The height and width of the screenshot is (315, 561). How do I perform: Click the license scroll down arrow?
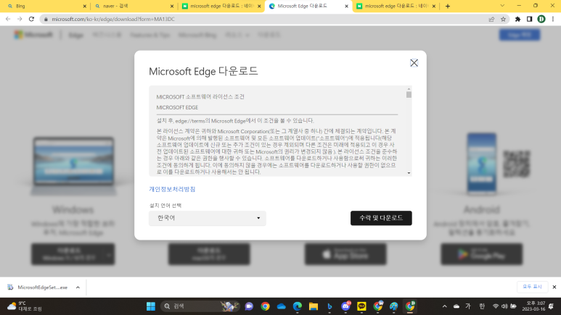click(409, 173)
